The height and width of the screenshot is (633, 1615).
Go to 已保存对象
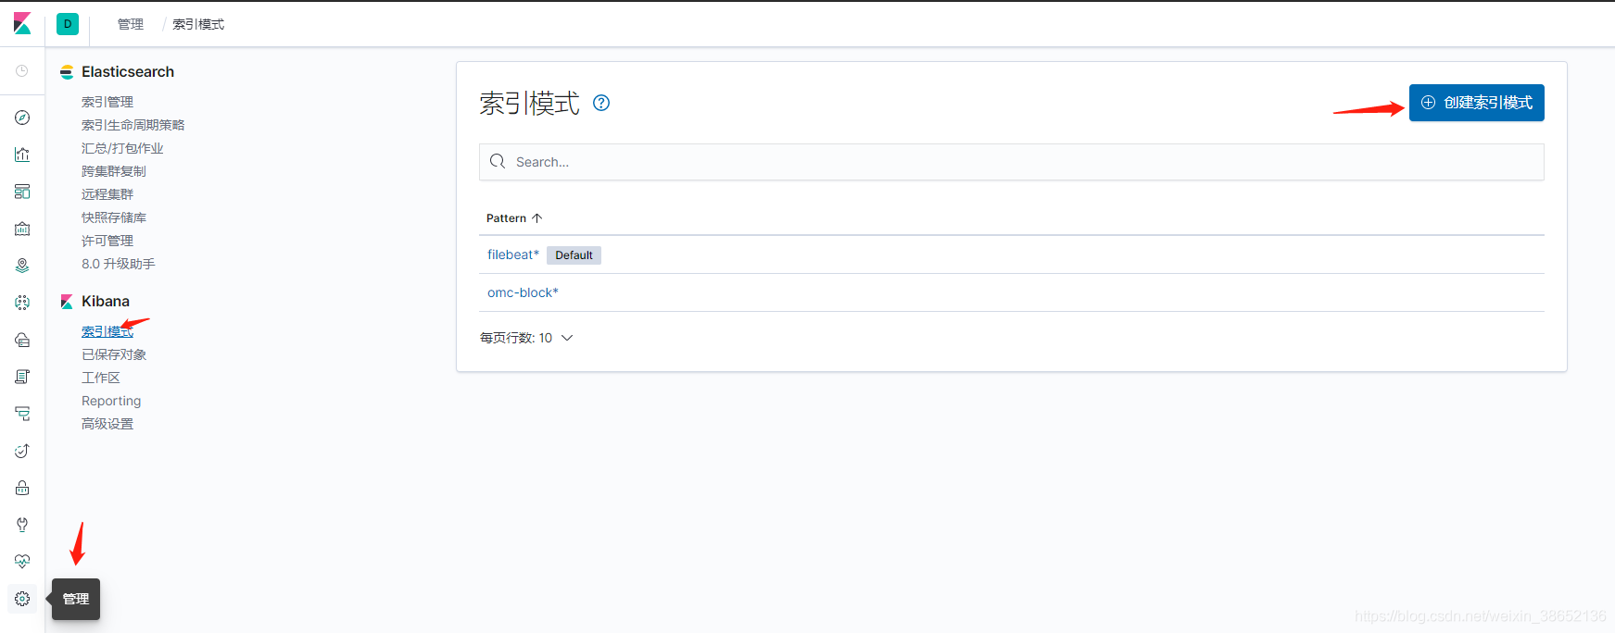(x=114, y=354)
